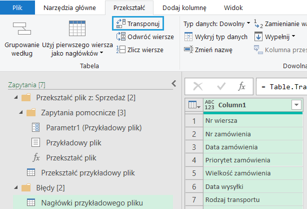Confirm formula with the checkmark button
Screen dimensions: 307x209
220,86
